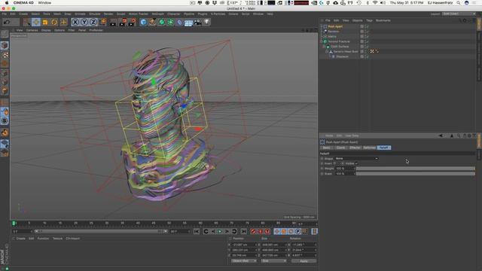The width and height of the screenshot is (482, 271).
Task: Switch to the Effector tab
Action: tap(355, 148)
